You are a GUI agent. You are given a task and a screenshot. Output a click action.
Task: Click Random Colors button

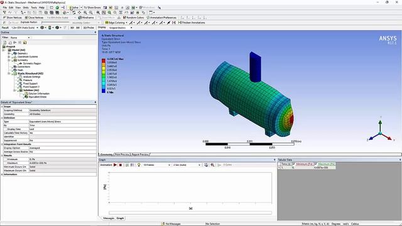pyautogui.click(x=133, y=18)
